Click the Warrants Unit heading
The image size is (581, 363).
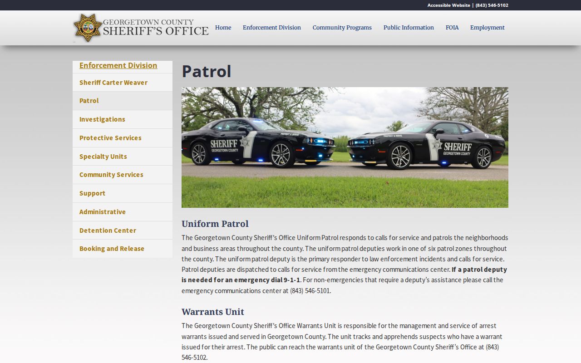pos(213,312)
